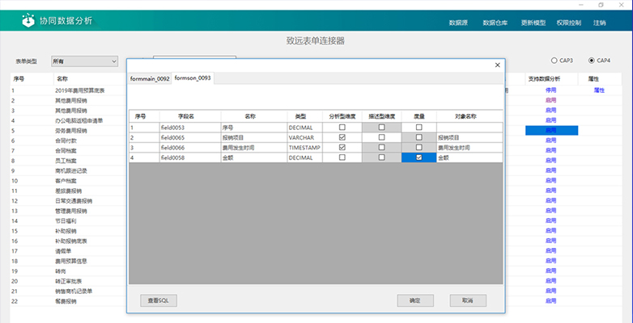The height and width of the screenshot is (323, 633).
Task: Open 权限控制 in the top navigation
Action: click(x=569, y=23)
